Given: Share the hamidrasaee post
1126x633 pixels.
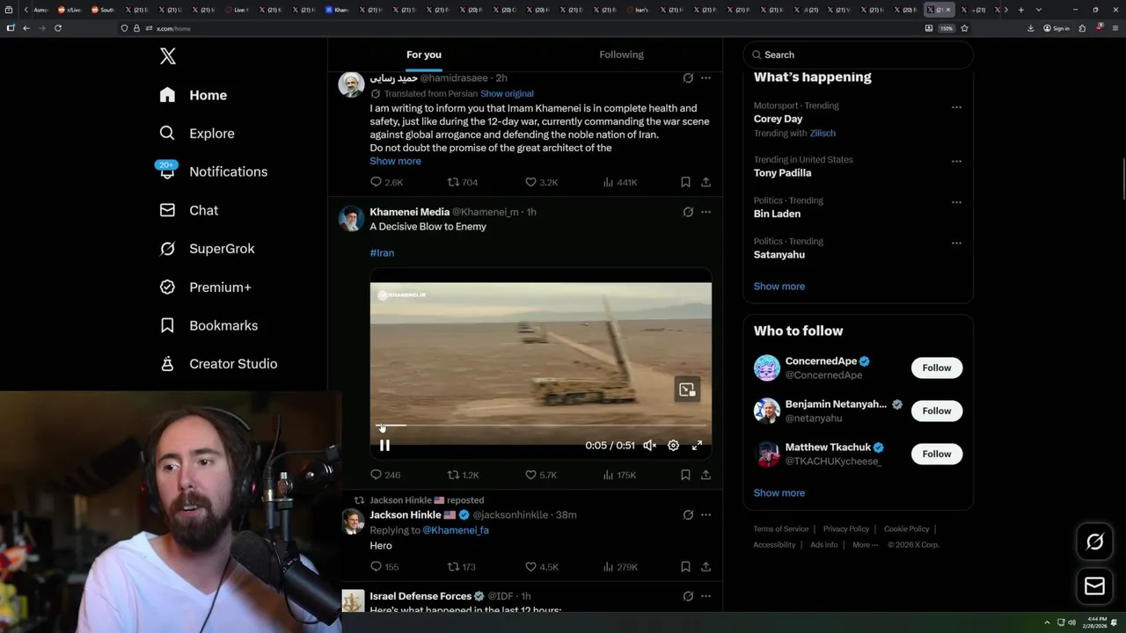Looking at the screenshot, I should (x=706, y=182).
